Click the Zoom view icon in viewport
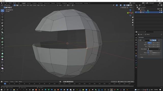 point(133,17)
